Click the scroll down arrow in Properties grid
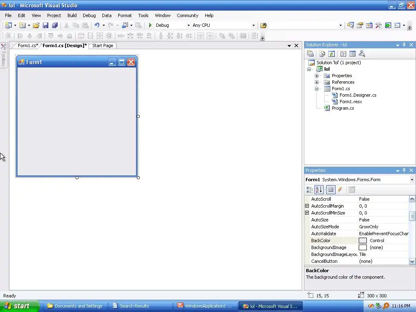This screenshot has width=416, height=312. pos(412,261)
